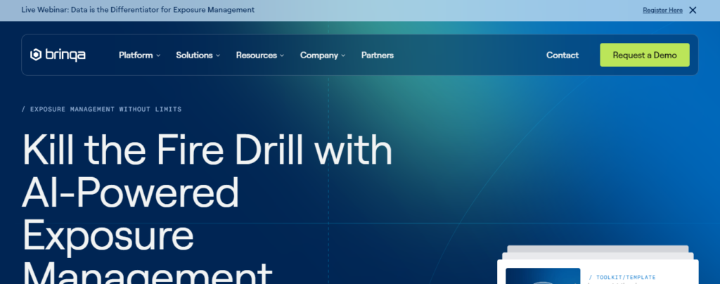Click the Brinqa hexagon logo icon

point(37,55)
